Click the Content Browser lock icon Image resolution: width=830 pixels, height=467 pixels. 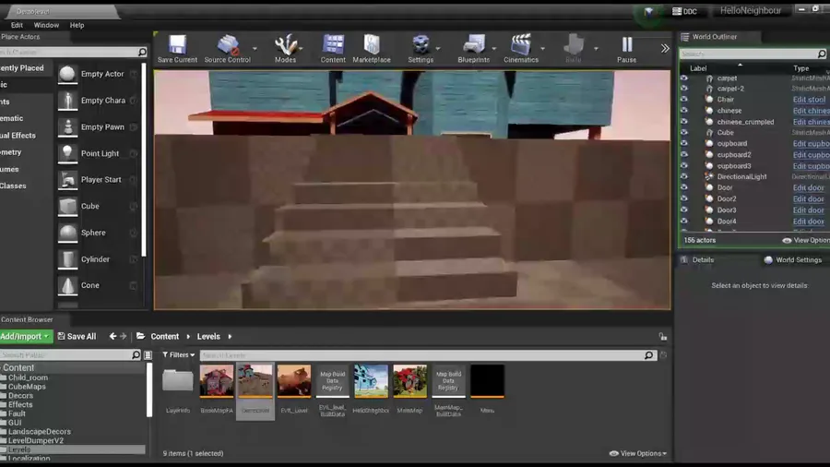(x=663, y=337)
